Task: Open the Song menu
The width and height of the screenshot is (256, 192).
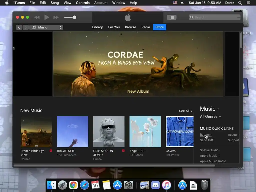Action: point(54,3)
